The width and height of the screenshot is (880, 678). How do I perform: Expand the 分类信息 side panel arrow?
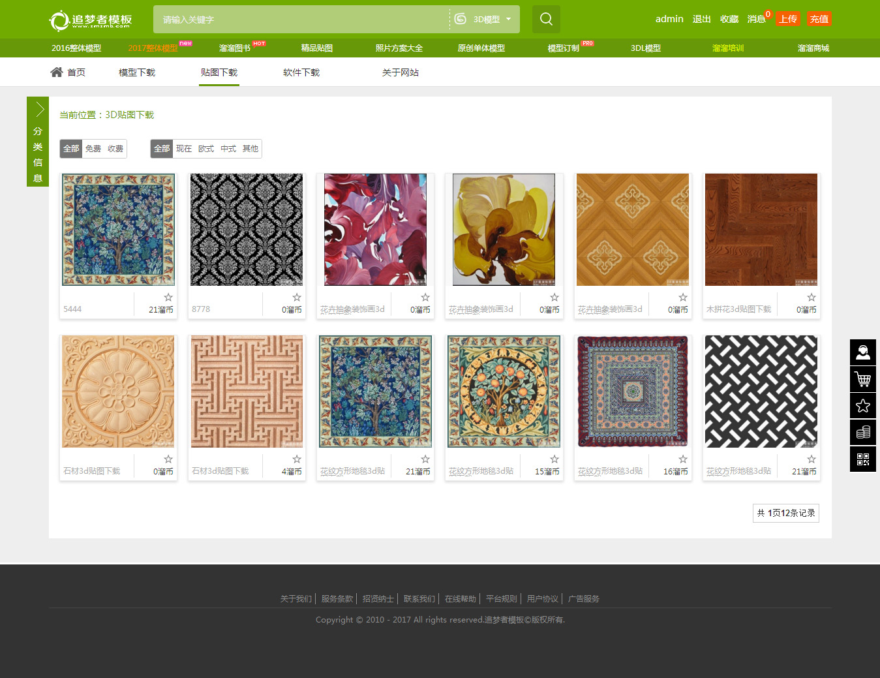pos(38,109)
